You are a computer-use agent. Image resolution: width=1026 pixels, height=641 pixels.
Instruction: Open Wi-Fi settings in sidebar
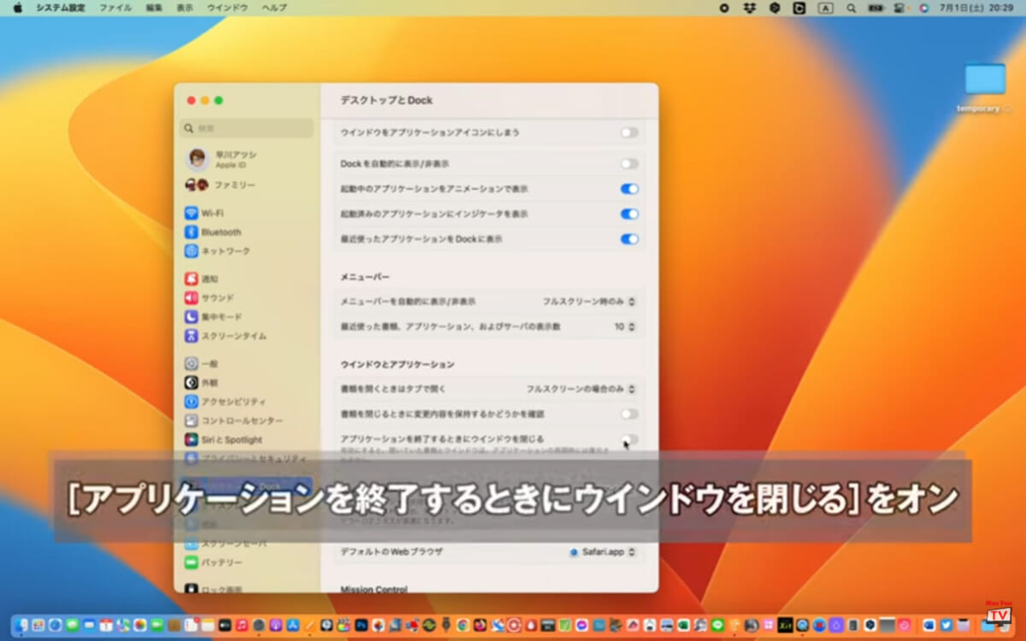[x=203, y=213]
